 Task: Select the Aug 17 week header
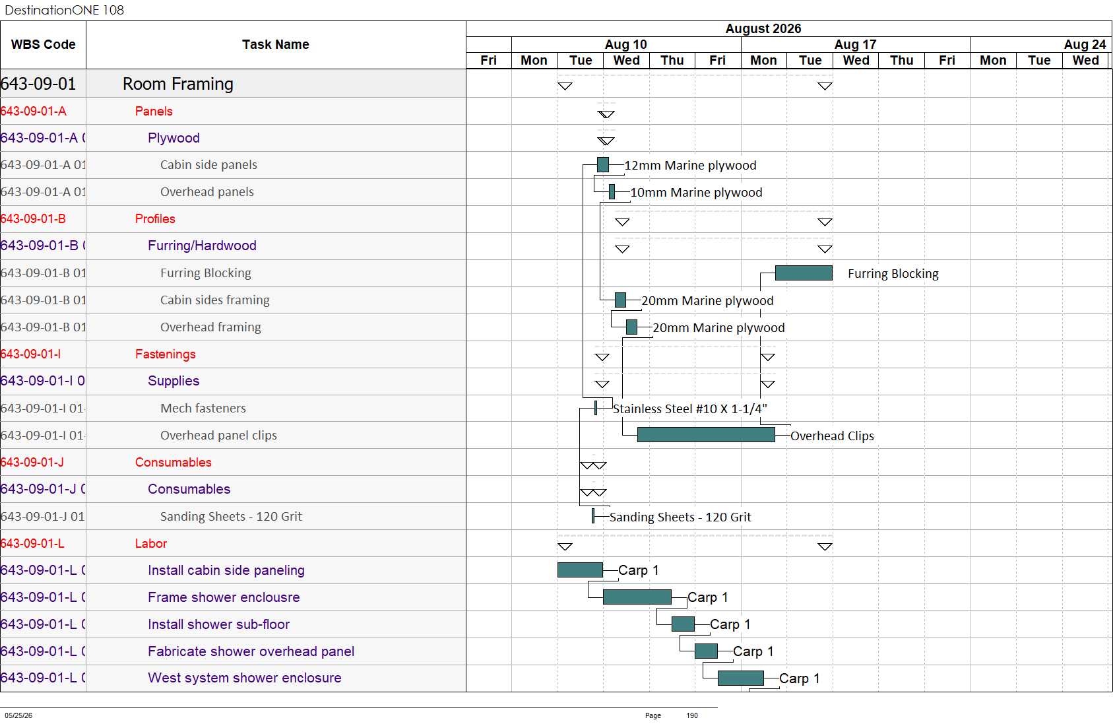click(855, 44)
